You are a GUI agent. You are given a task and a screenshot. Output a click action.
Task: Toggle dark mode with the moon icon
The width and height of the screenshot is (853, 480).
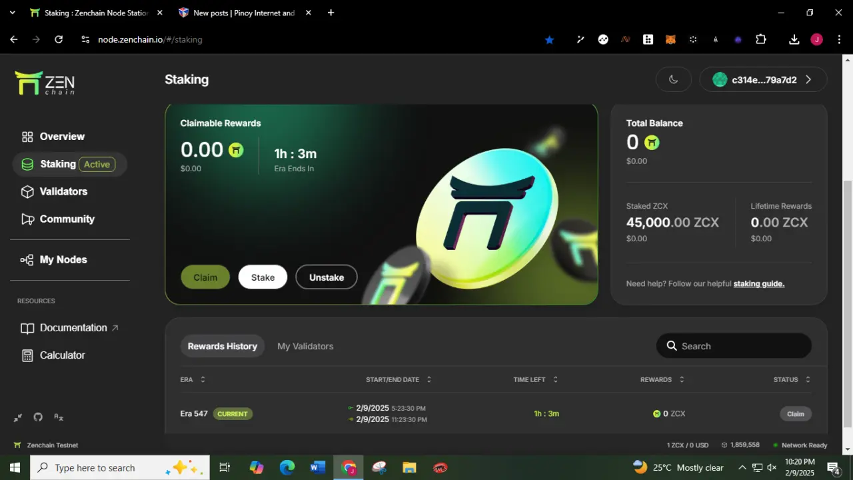pos(674,79)
